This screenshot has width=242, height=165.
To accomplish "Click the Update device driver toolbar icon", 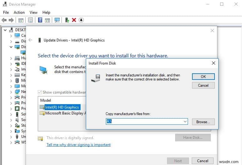I will coord(67,20).
